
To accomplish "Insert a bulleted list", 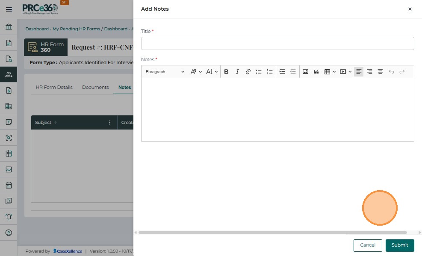I will 259,71.
